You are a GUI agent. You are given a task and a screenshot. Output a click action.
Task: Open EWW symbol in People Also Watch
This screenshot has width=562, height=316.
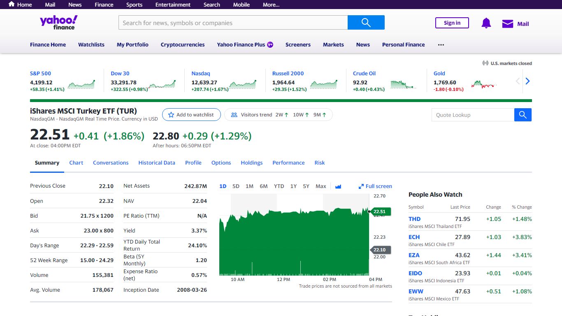pos(416,291)
